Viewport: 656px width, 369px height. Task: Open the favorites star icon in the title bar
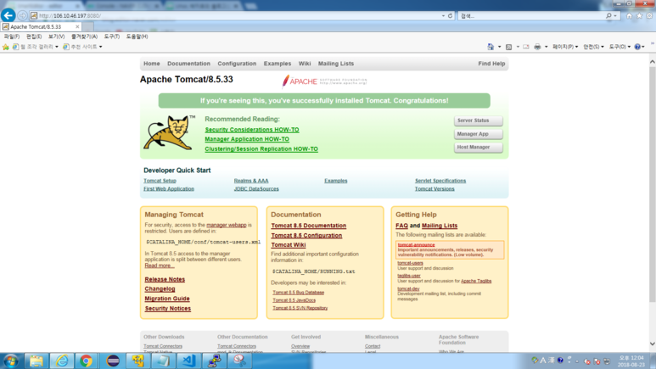[639, 16]
